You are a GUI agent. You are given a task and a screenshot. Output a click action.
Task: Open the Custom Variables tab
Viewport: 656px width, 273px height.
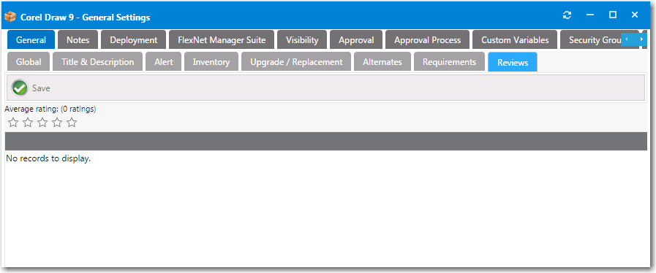point(515,39)
